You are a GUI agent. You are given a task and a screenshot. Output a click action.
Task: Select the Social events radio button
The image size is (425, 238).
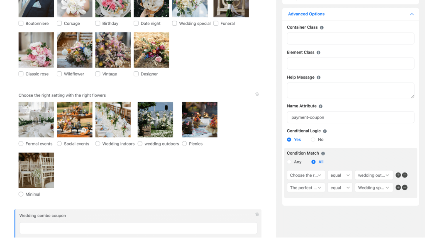click(x=59, y=144)
